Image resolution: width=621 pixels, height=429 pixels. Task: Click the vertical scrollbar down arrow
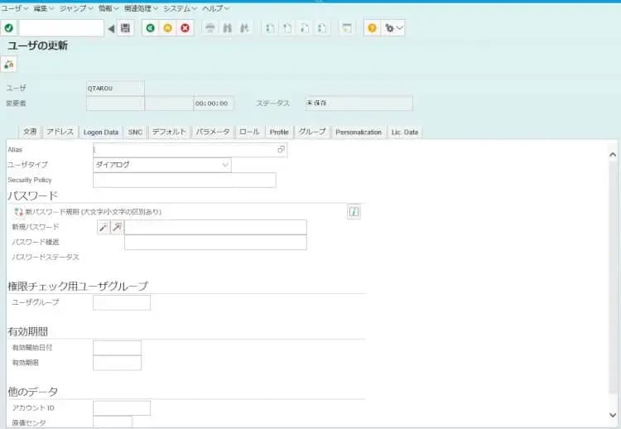click(x=613, y=414)
